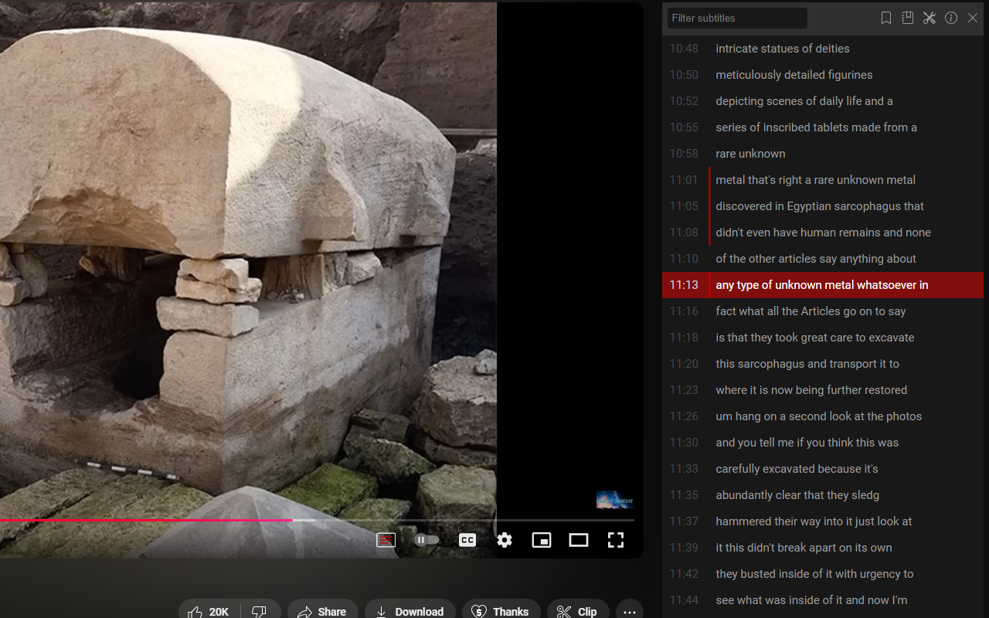Enable closed captions with the CC icon
Viewport: 989px width, 618px height.
pos(467,540)
